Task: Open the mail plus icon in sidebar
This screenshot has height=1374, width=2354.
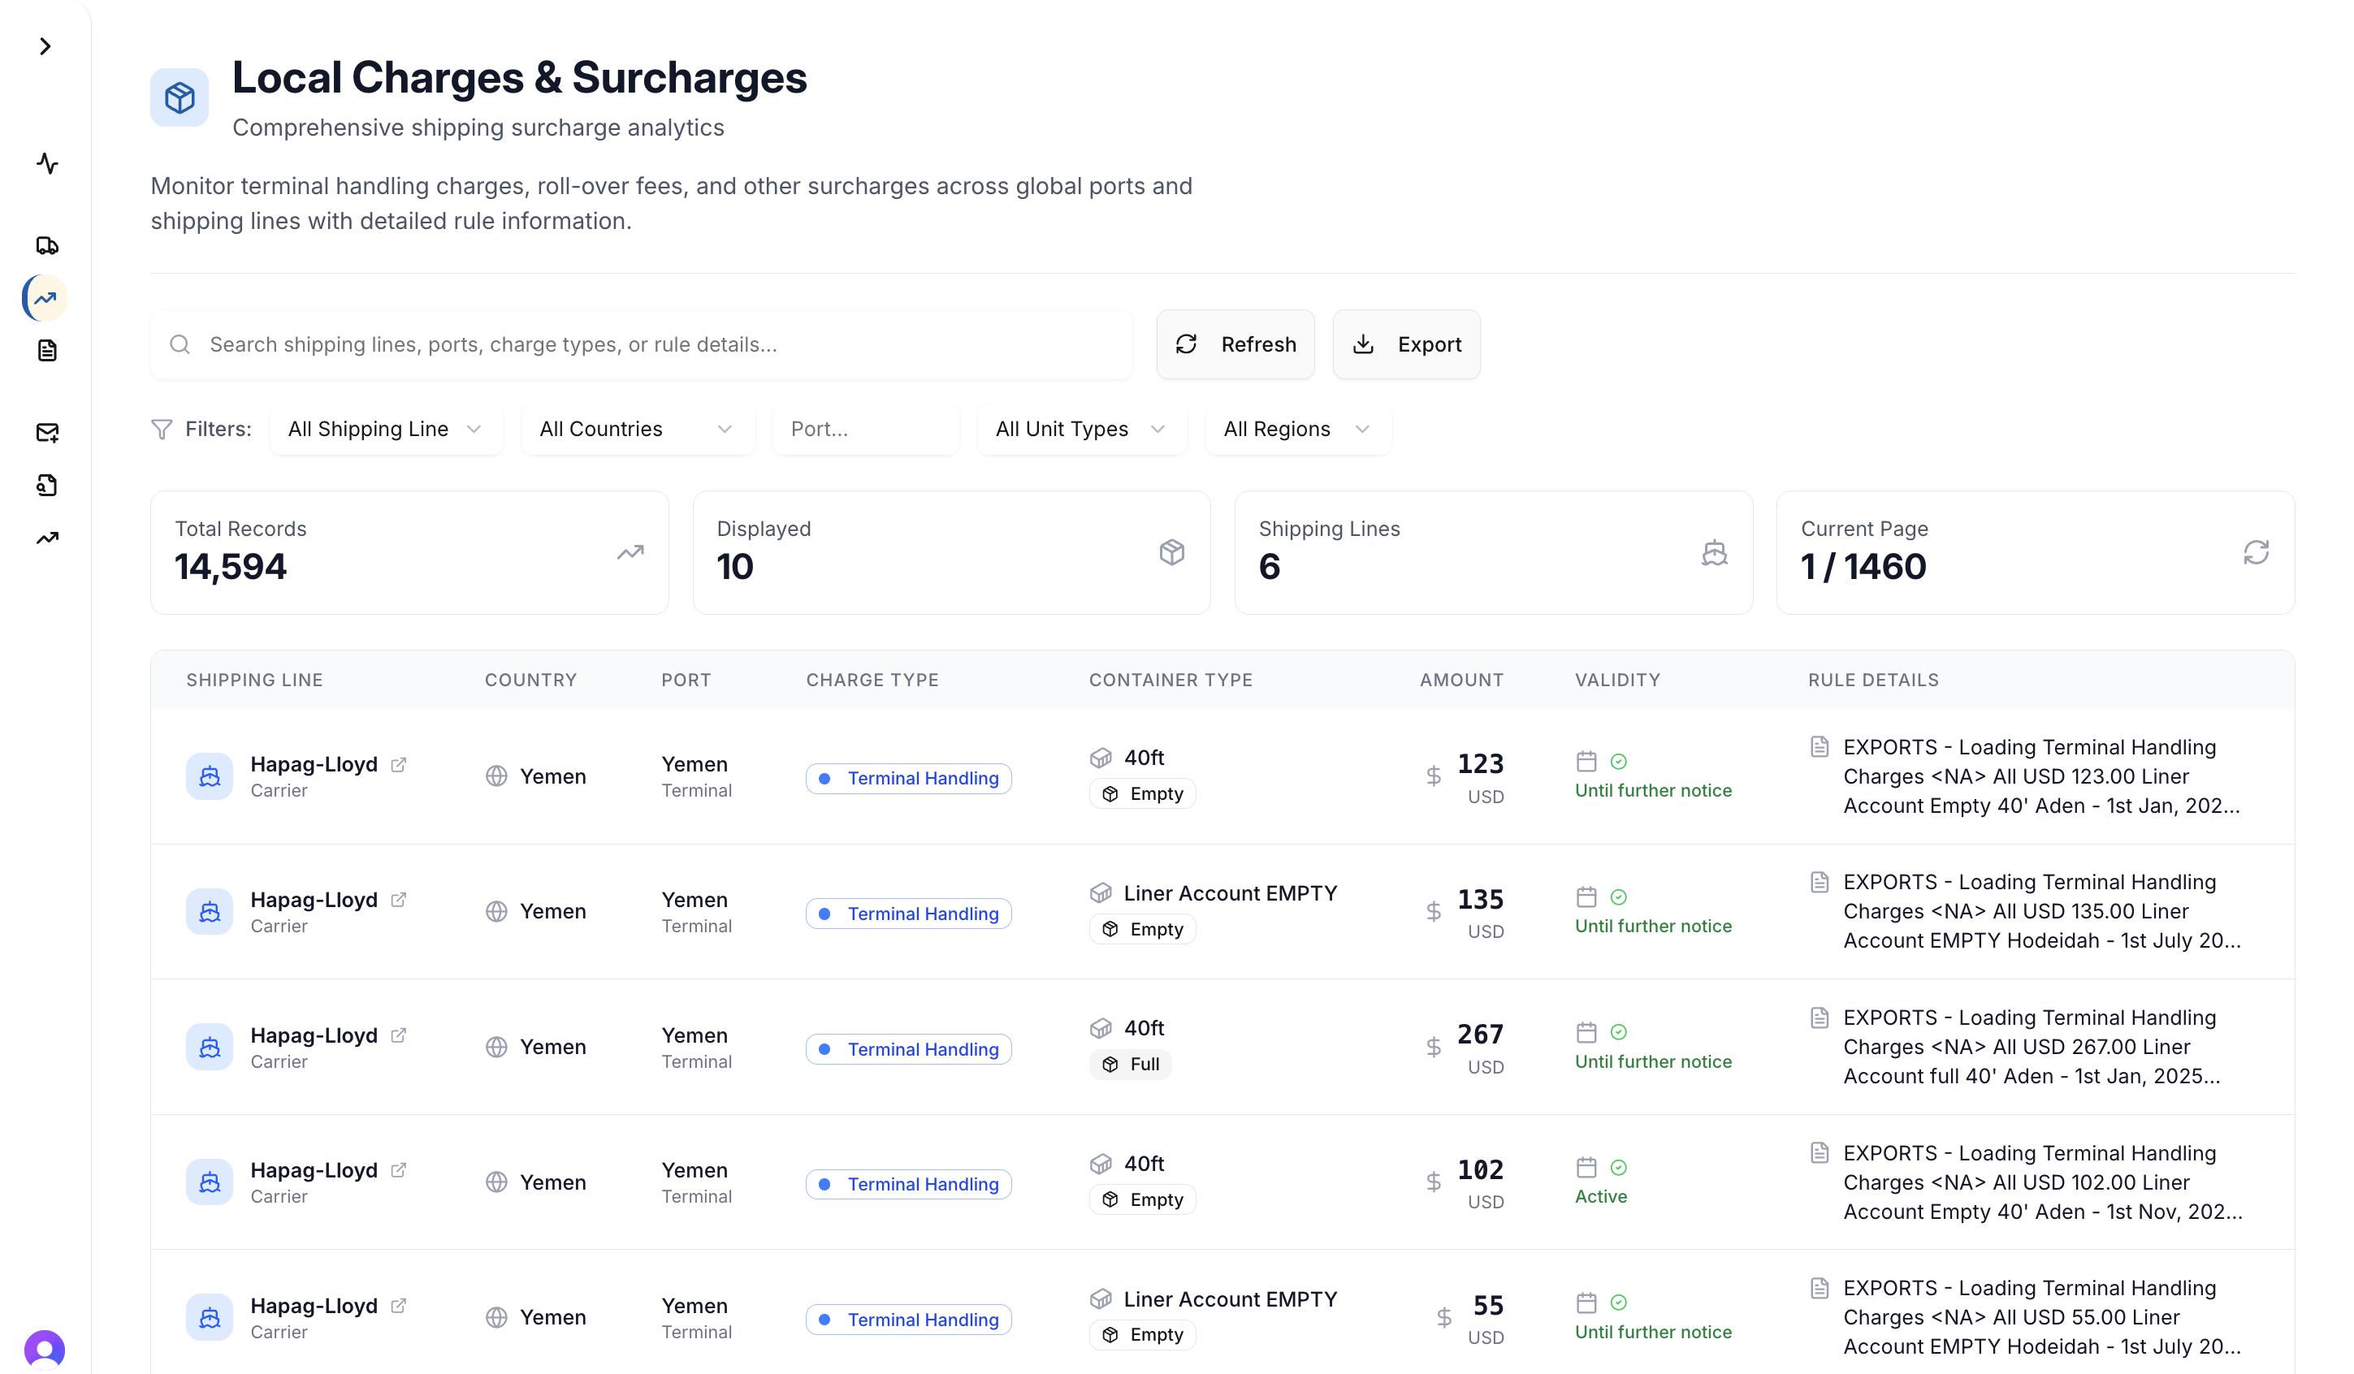Action: (x=47, y=431)
